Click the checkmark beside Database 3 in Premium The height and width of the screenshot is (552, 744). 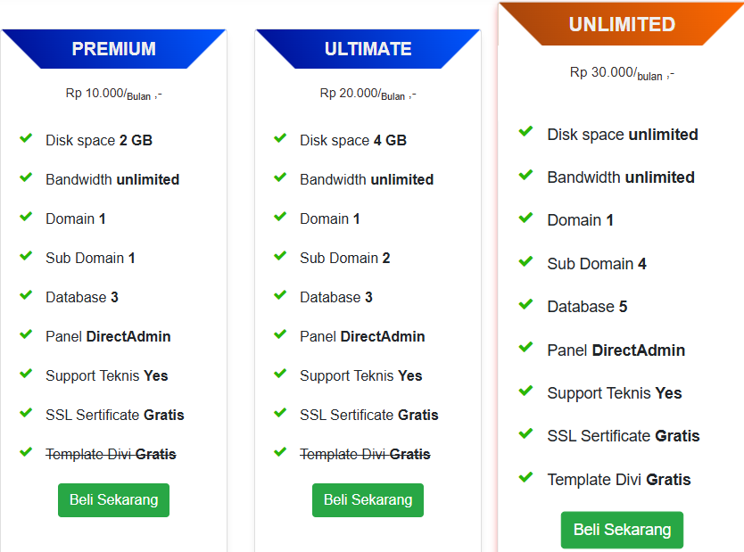pos(26,296)
